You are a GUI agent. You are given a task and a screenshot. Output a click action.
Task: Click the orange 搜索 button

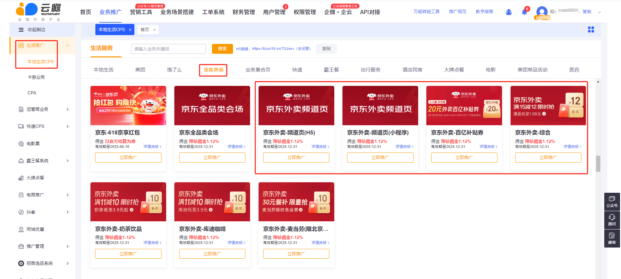[x=223, y=49]
